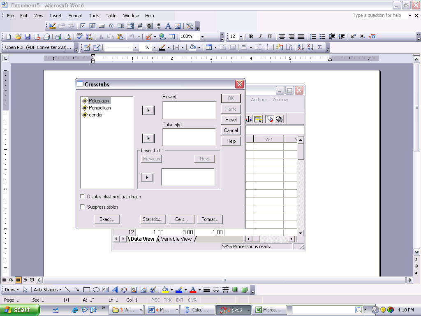The image size is (421, 316).
Task: Run Spelling and Grammar check icon
Action: click(79, 37)
